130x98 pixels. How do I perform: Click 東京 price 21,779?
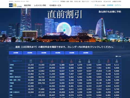(x=41, y=74)
